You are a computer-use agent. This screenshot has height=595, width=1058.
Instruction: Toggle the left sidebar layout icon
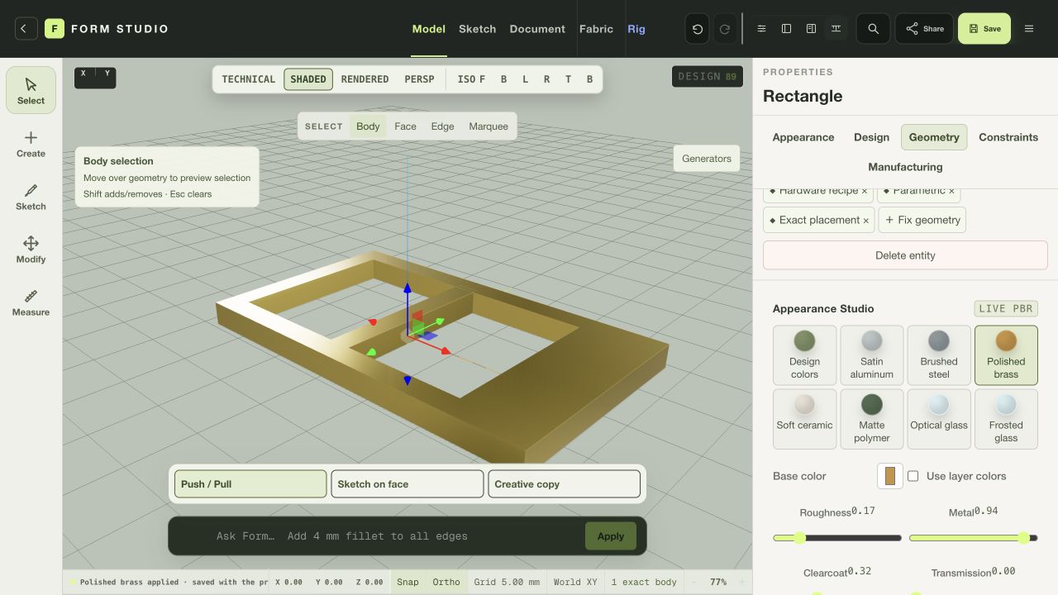(787, 29)
